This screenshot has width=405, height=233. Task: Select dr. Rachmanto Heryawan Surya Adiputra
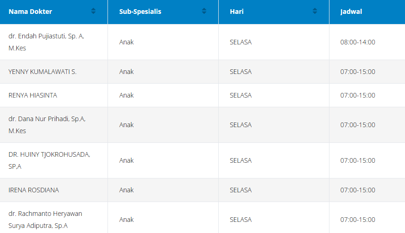pyautogui.click(x=45, y=220)
